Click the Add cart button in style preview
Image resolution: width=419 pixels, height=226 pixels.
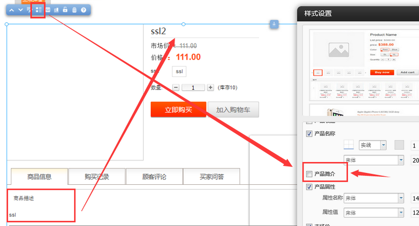407,73
